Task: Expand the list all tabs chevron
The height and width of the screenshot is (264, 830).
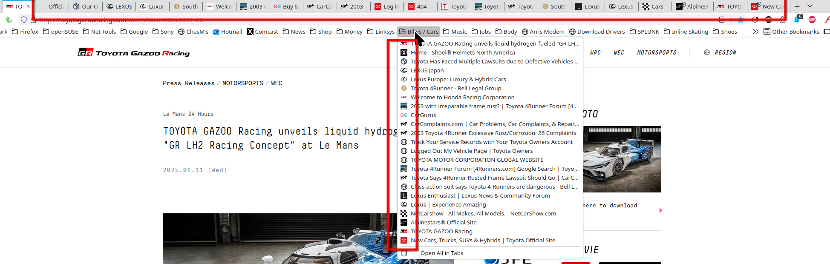Action: click(810, 6)
